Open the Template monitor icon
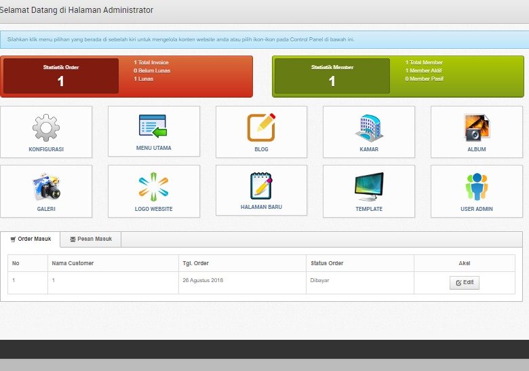 coord(369,187)
